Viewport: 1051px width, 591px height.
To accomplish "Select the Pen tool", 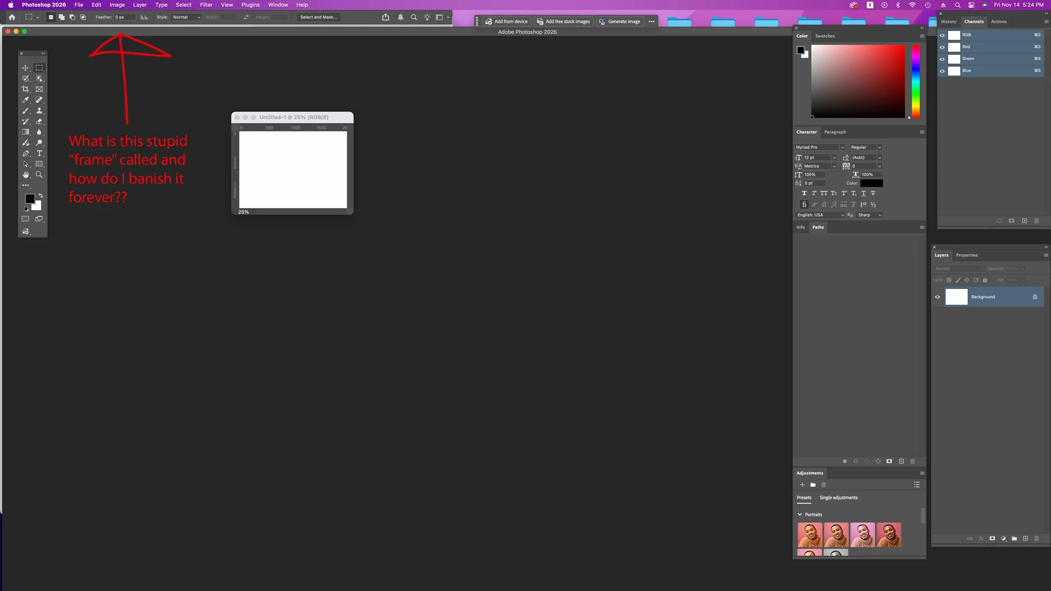I will (25, 153).
